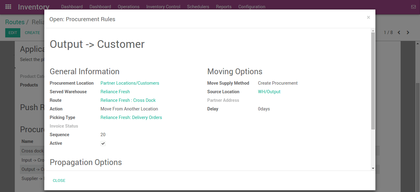Toggle the Active checkbox
Viewport: 420px width, 192px height.
[x=103, y=143]
